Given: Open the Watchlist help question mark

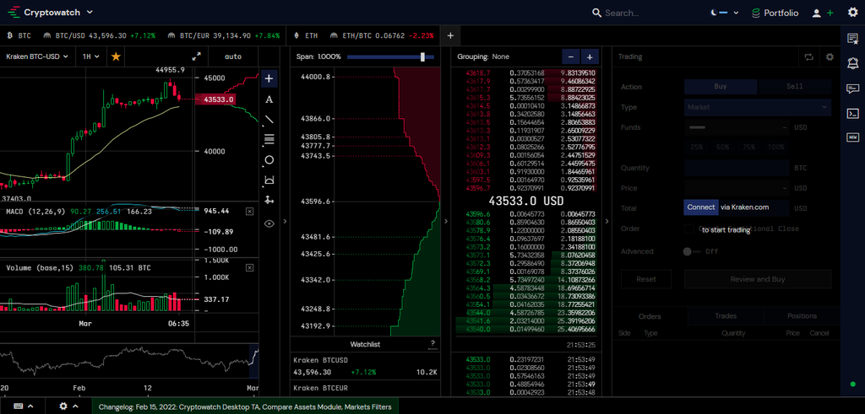Looking at the screenshot, I should [x=433, y=345].
